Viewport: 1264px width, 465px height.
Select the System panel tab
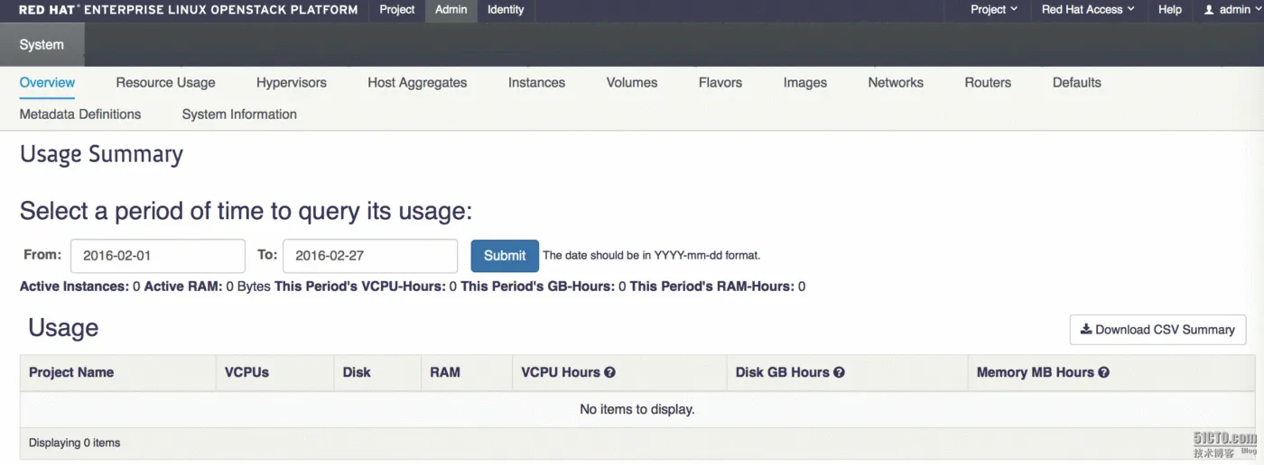(42, 44)
